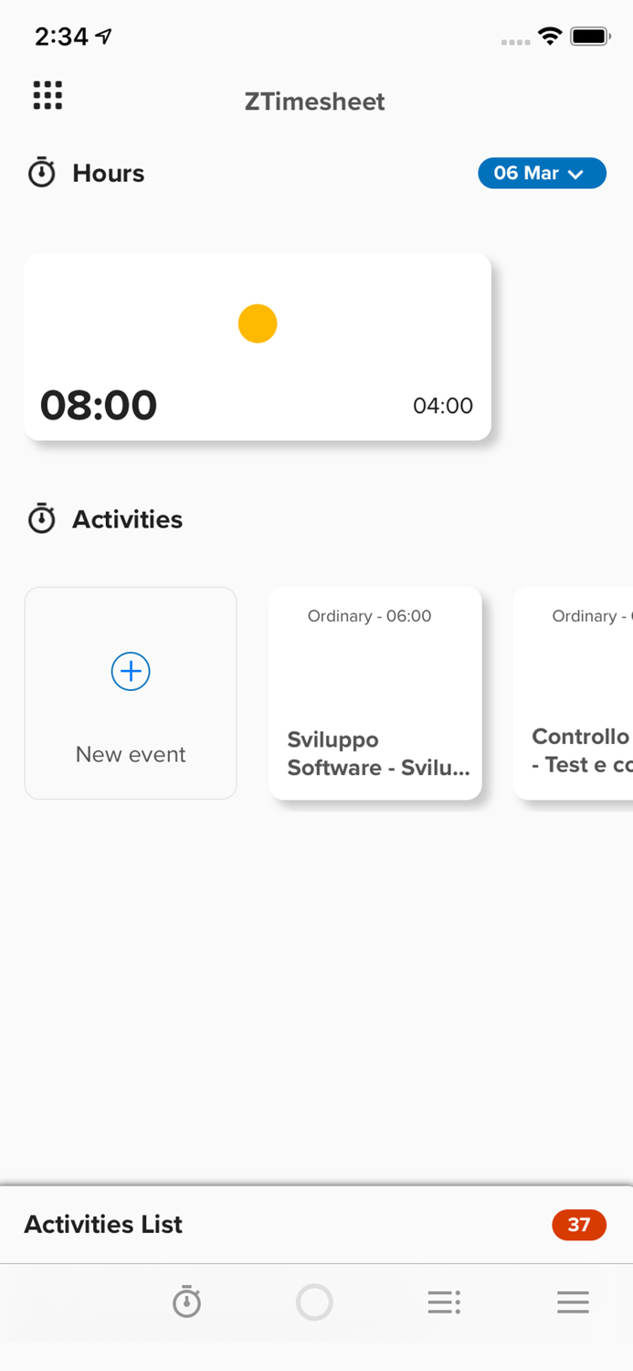Tap the Wi-Fi icon in the status bar

(x=549, y=36)
